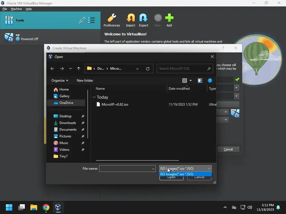Click the Add machine plus icon
The height and width of the screenshot is (214, 286).
pos(169,20)
